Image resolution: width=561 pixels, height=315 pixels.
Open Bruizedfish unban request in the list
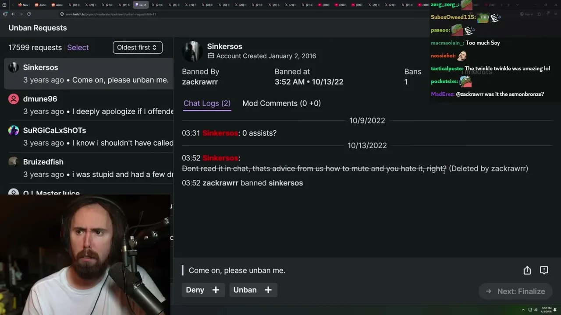pos(89,168)
